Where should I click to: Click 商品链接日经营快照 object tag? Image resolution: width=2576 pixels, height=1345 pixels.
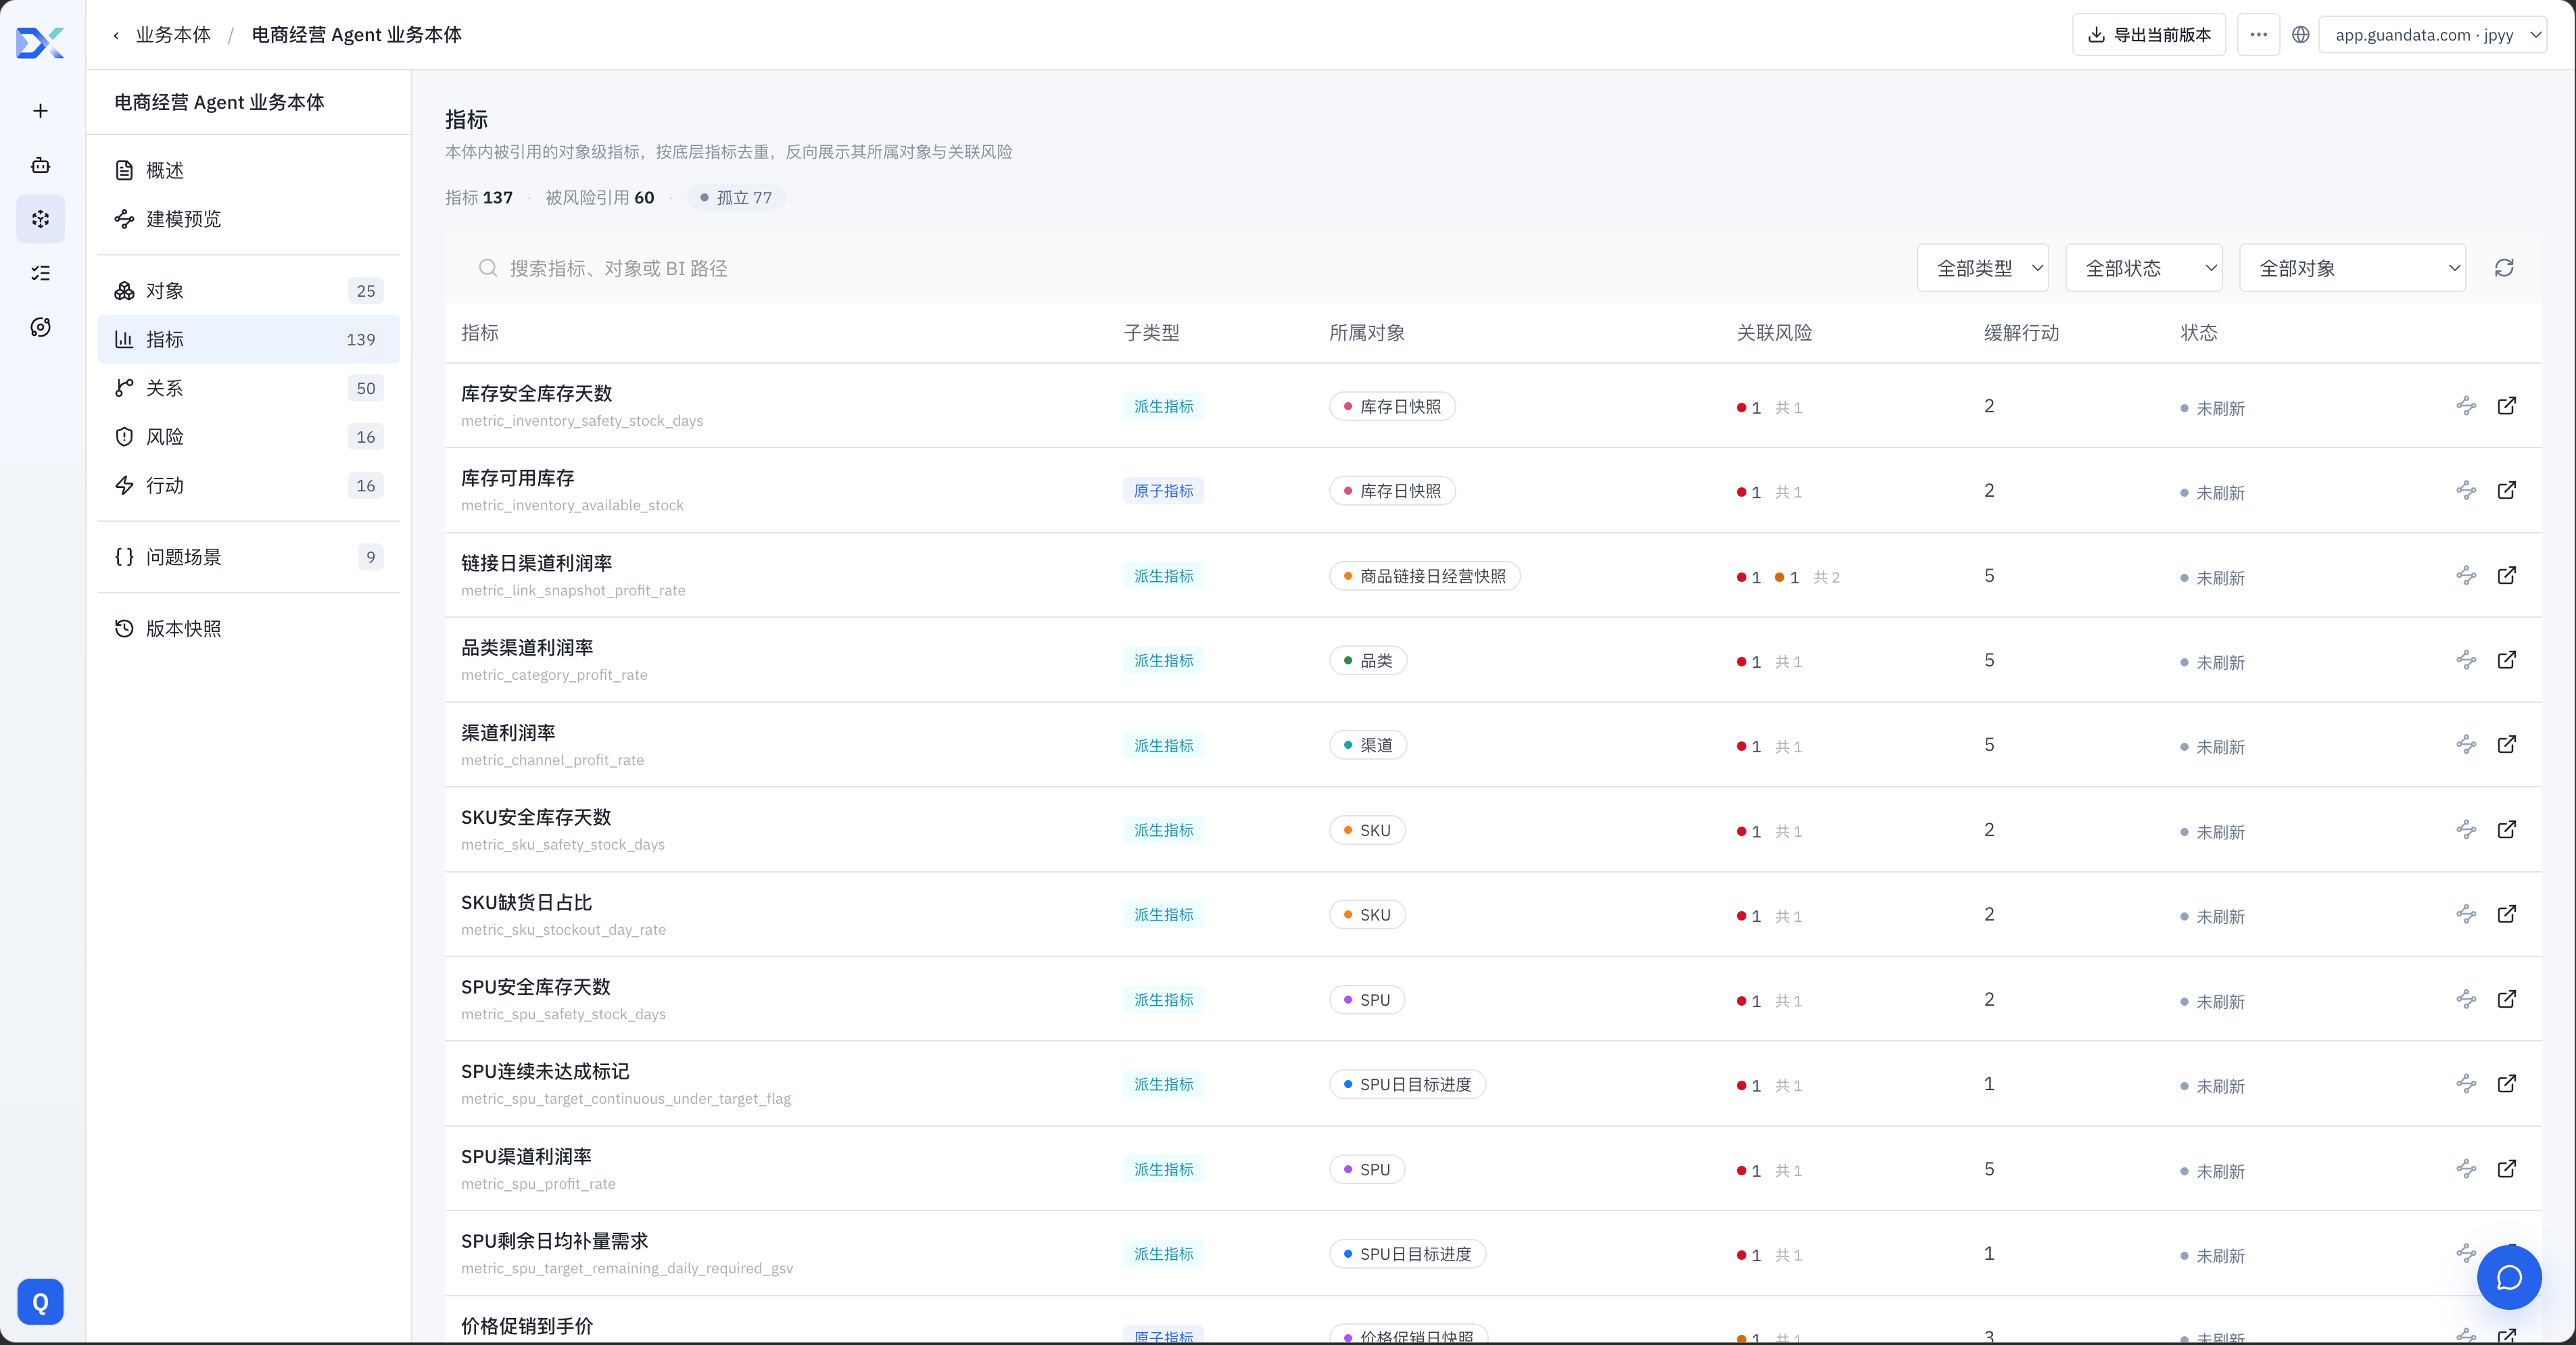1424,576
